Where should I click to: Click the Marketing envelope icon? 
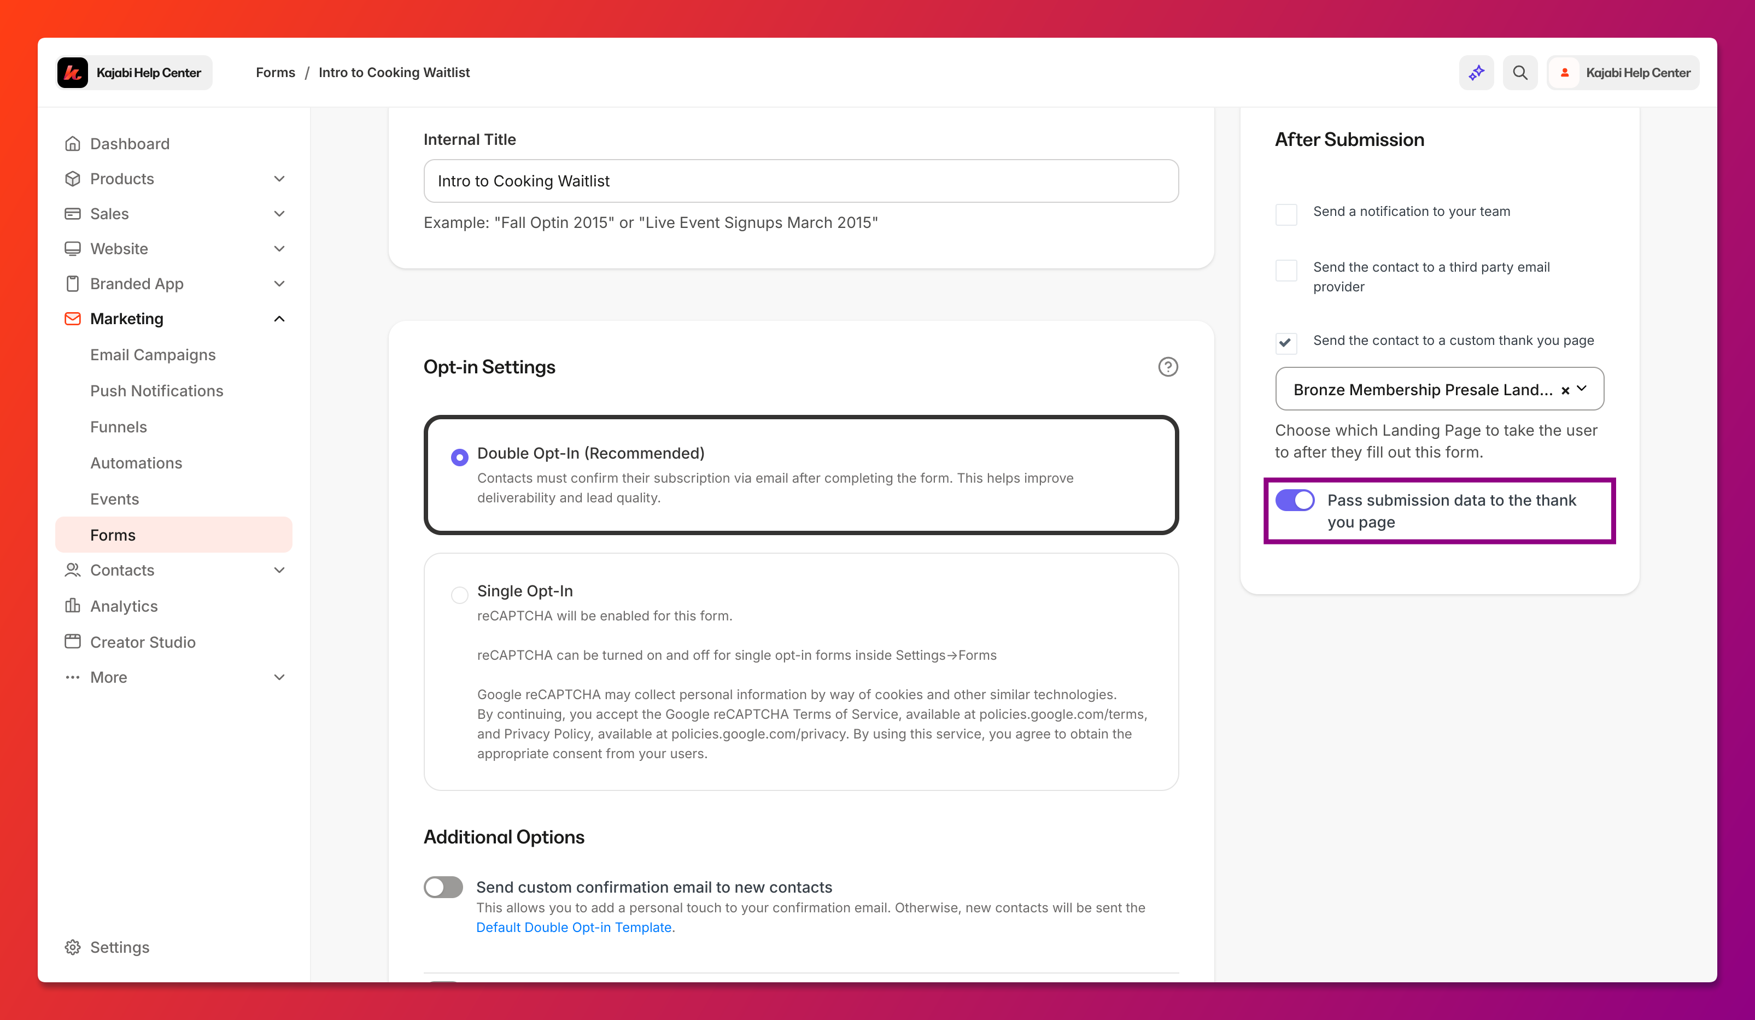pyautogui.click(x=72, y=318)
